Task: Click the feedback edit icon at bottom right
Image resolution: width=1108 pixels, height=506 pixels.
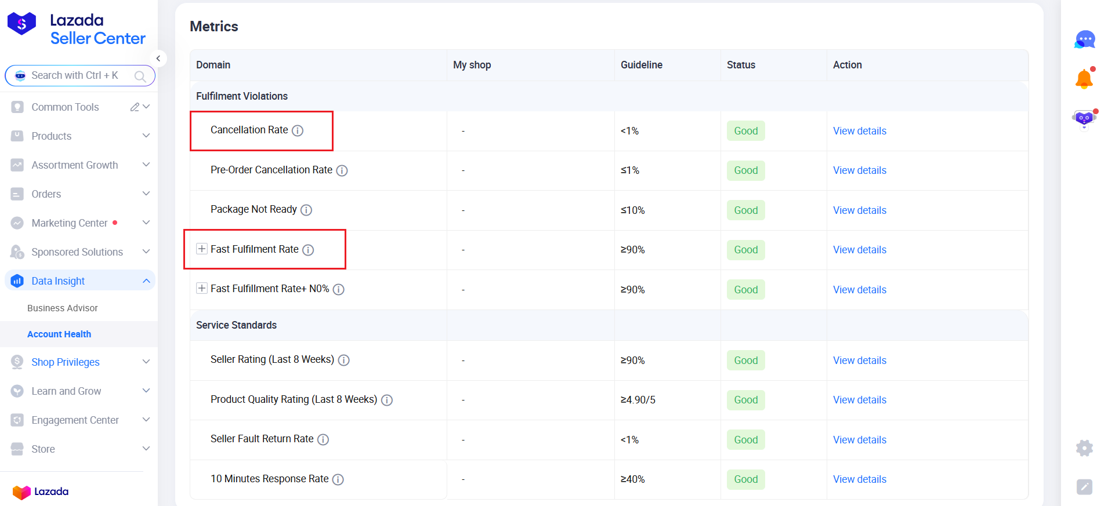Action: point(1084,487)
